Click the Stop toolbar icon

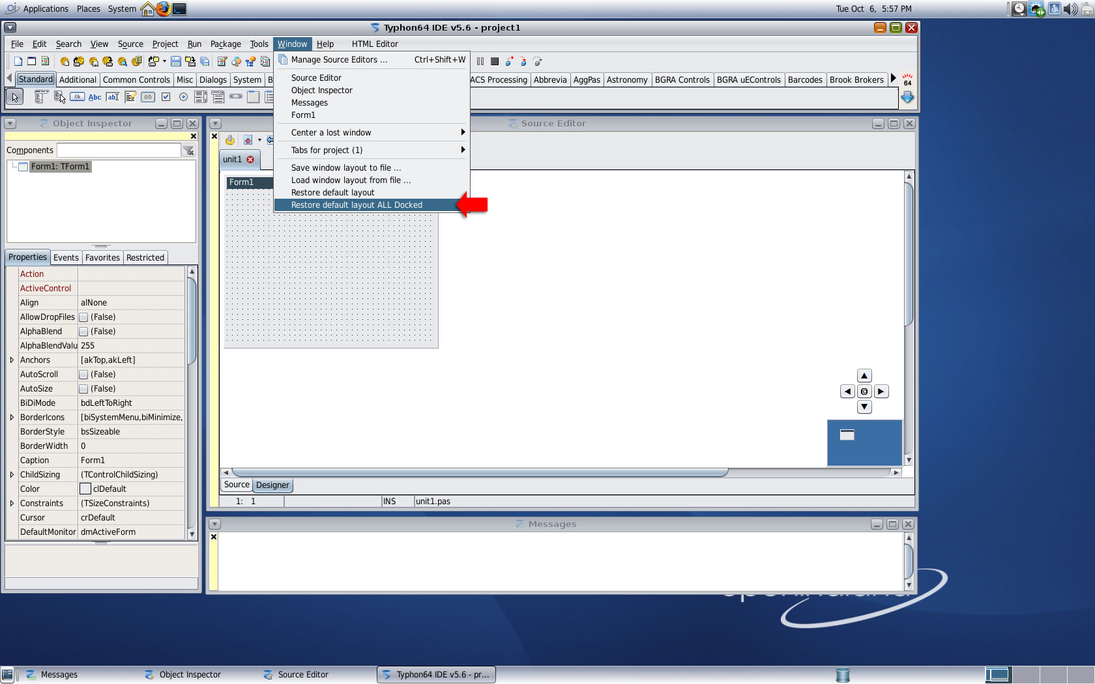click(495, 61)
